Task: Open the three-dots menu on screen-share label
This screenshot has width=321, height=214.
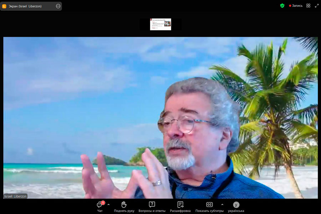Action: [x=58, y=6]
